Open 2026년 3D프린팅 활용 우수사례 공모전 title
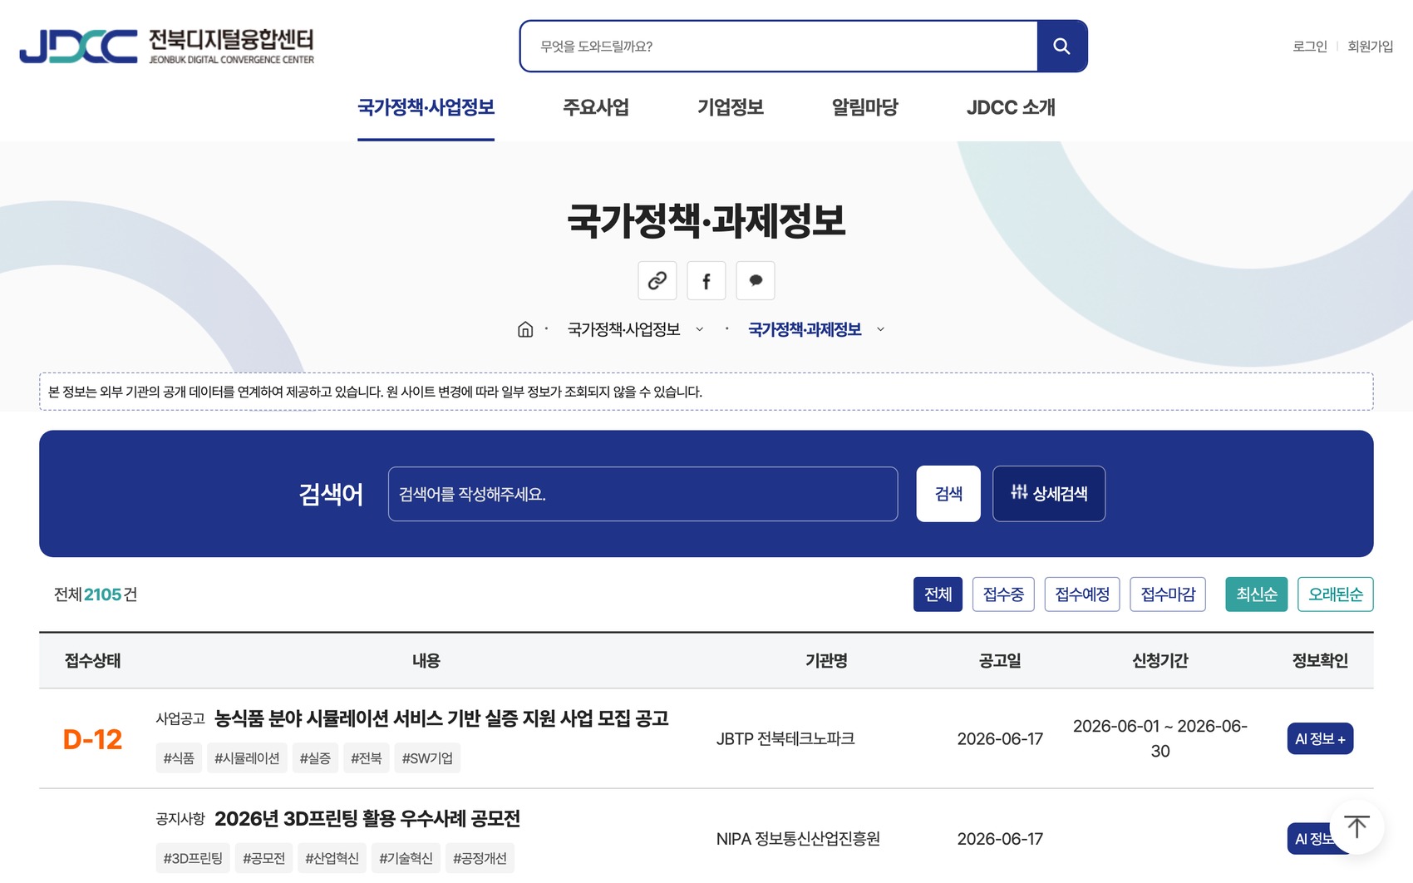Image resolution: width=1413 pixels, height=883 pixels. click(x=367, y=819)
